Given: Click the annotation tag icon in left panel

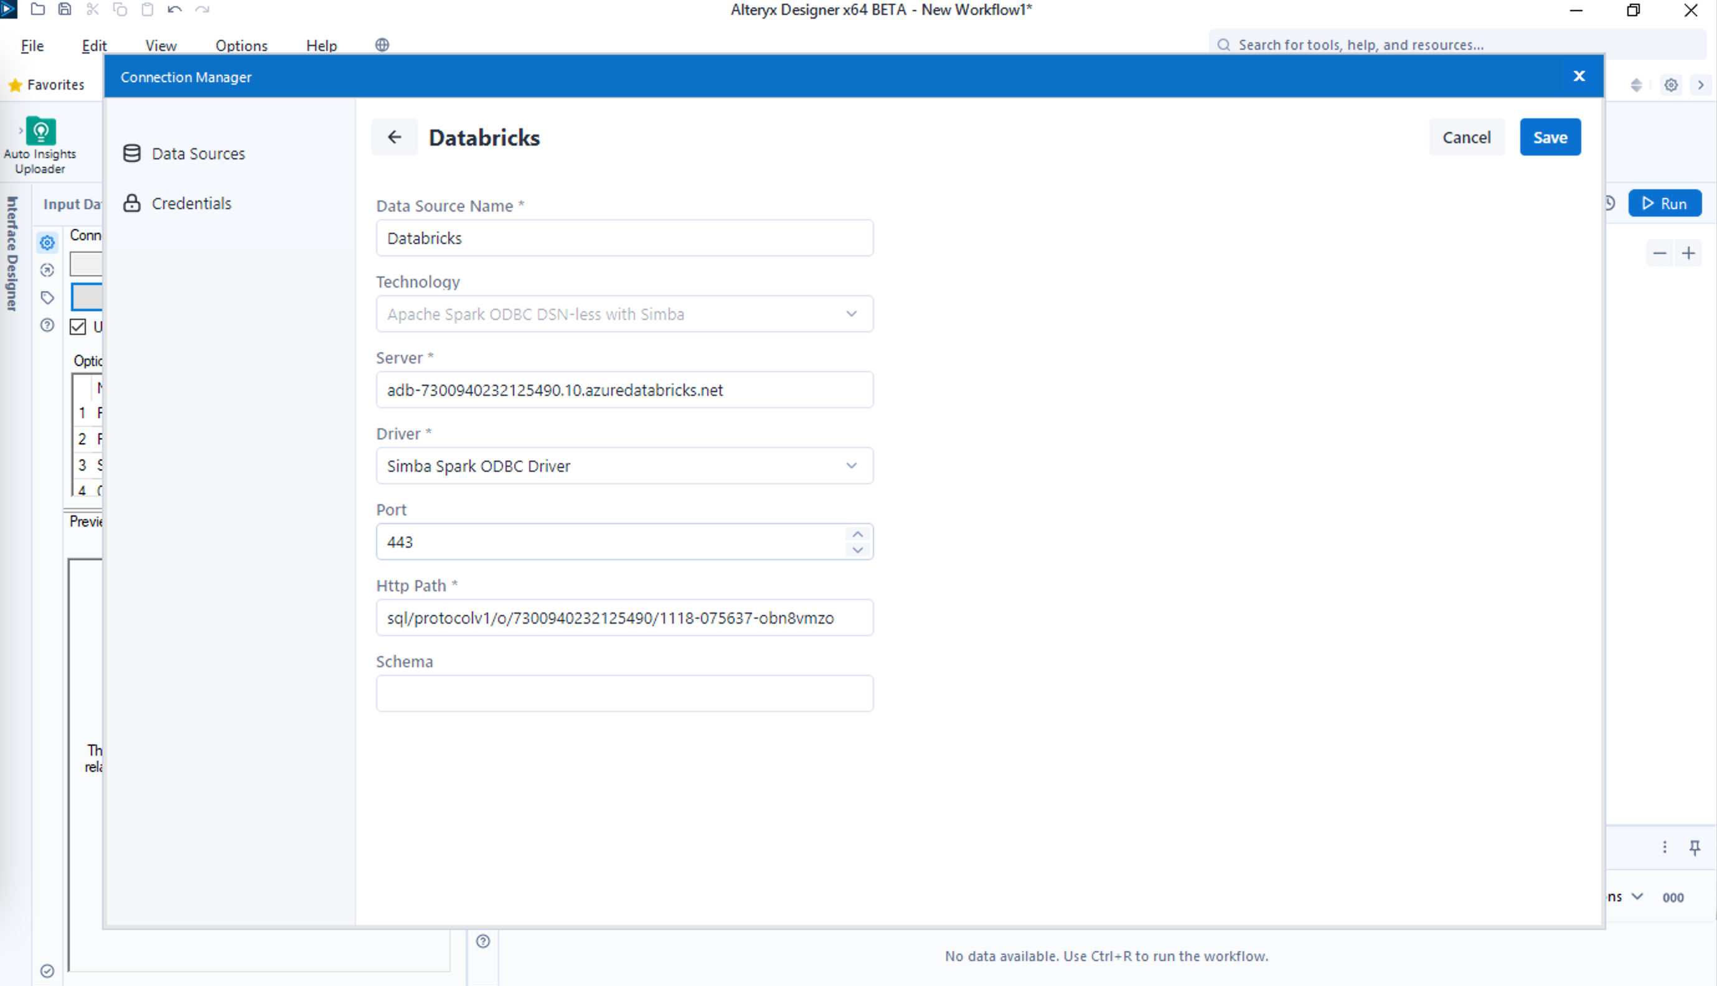Looking at the screenshot, I should tap(47, 298).
